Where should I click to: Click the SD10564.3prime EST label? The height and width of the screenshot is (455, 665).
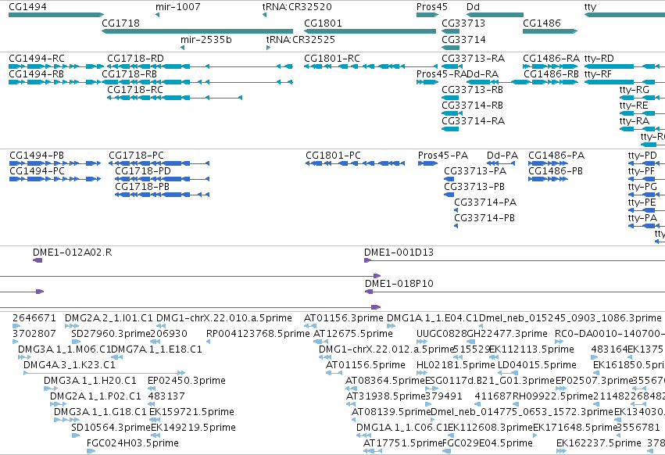(111, 427)
